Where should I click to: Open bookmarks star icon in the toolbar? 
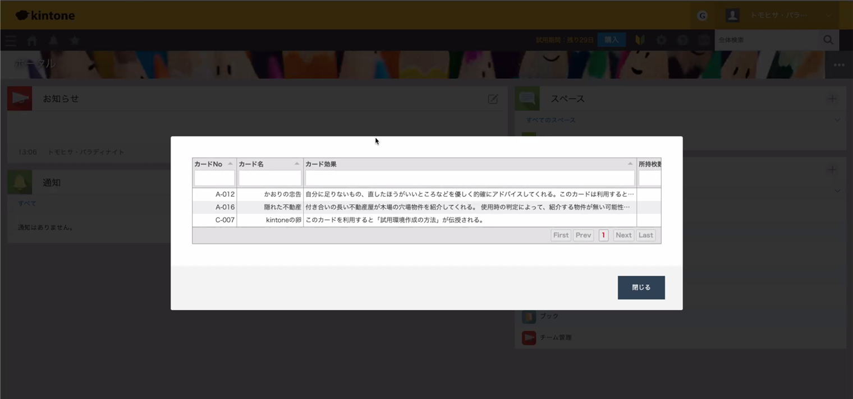[x=75, y=40]
